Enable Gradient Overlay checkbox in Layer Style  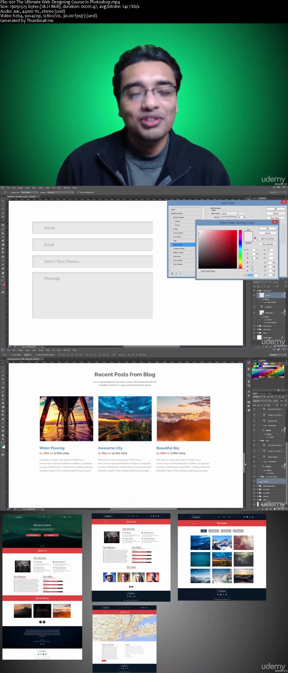click(172, 248)
